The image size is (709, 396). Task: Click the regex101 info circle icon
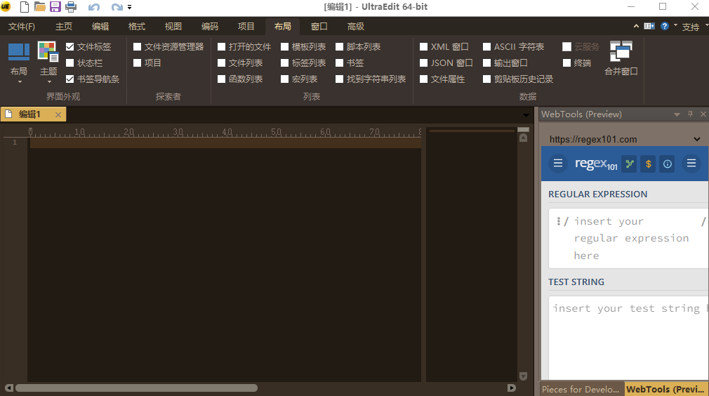click(668, 164)
